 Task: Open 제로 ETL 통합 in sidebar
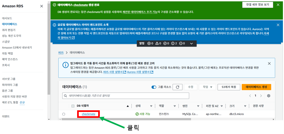(10, 103)
